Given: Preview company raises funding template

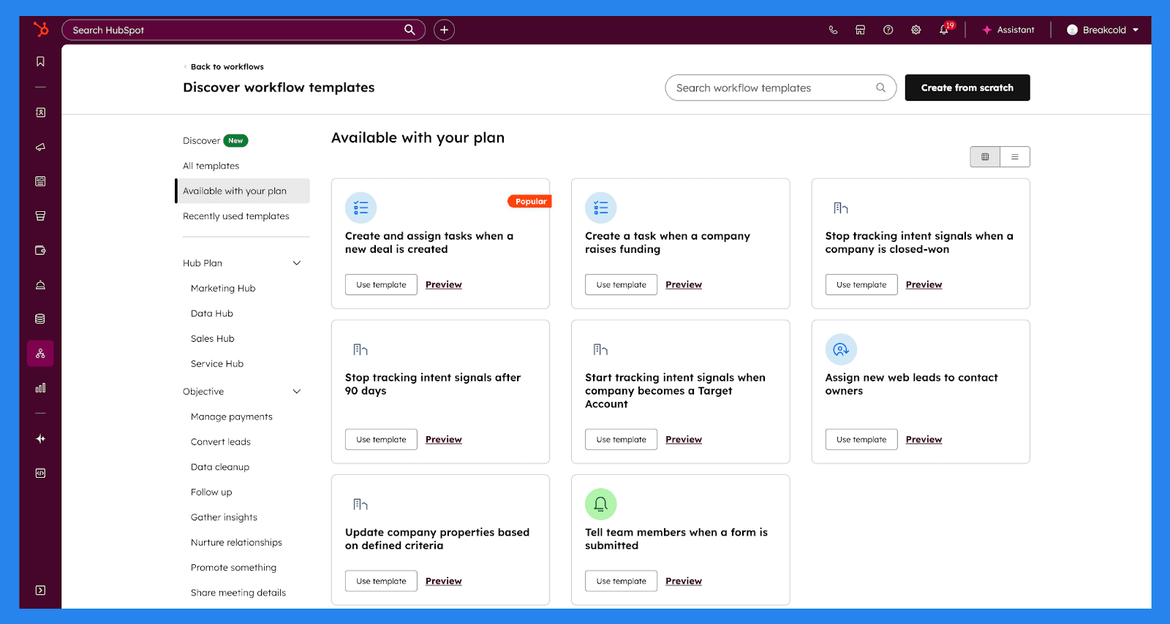Looking at the screenshot, I should coord(684,284).
